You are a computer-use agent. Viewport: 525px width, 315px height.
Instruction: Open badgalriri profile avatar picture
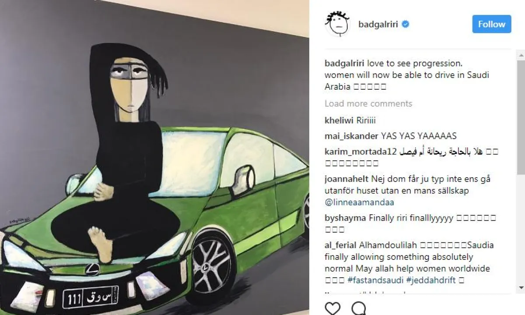(x=337, y=24)
